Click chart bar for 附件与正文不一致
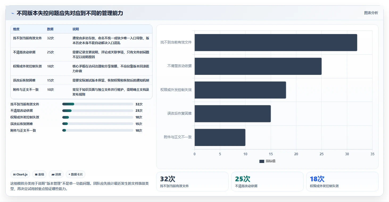 coord(220,137)
